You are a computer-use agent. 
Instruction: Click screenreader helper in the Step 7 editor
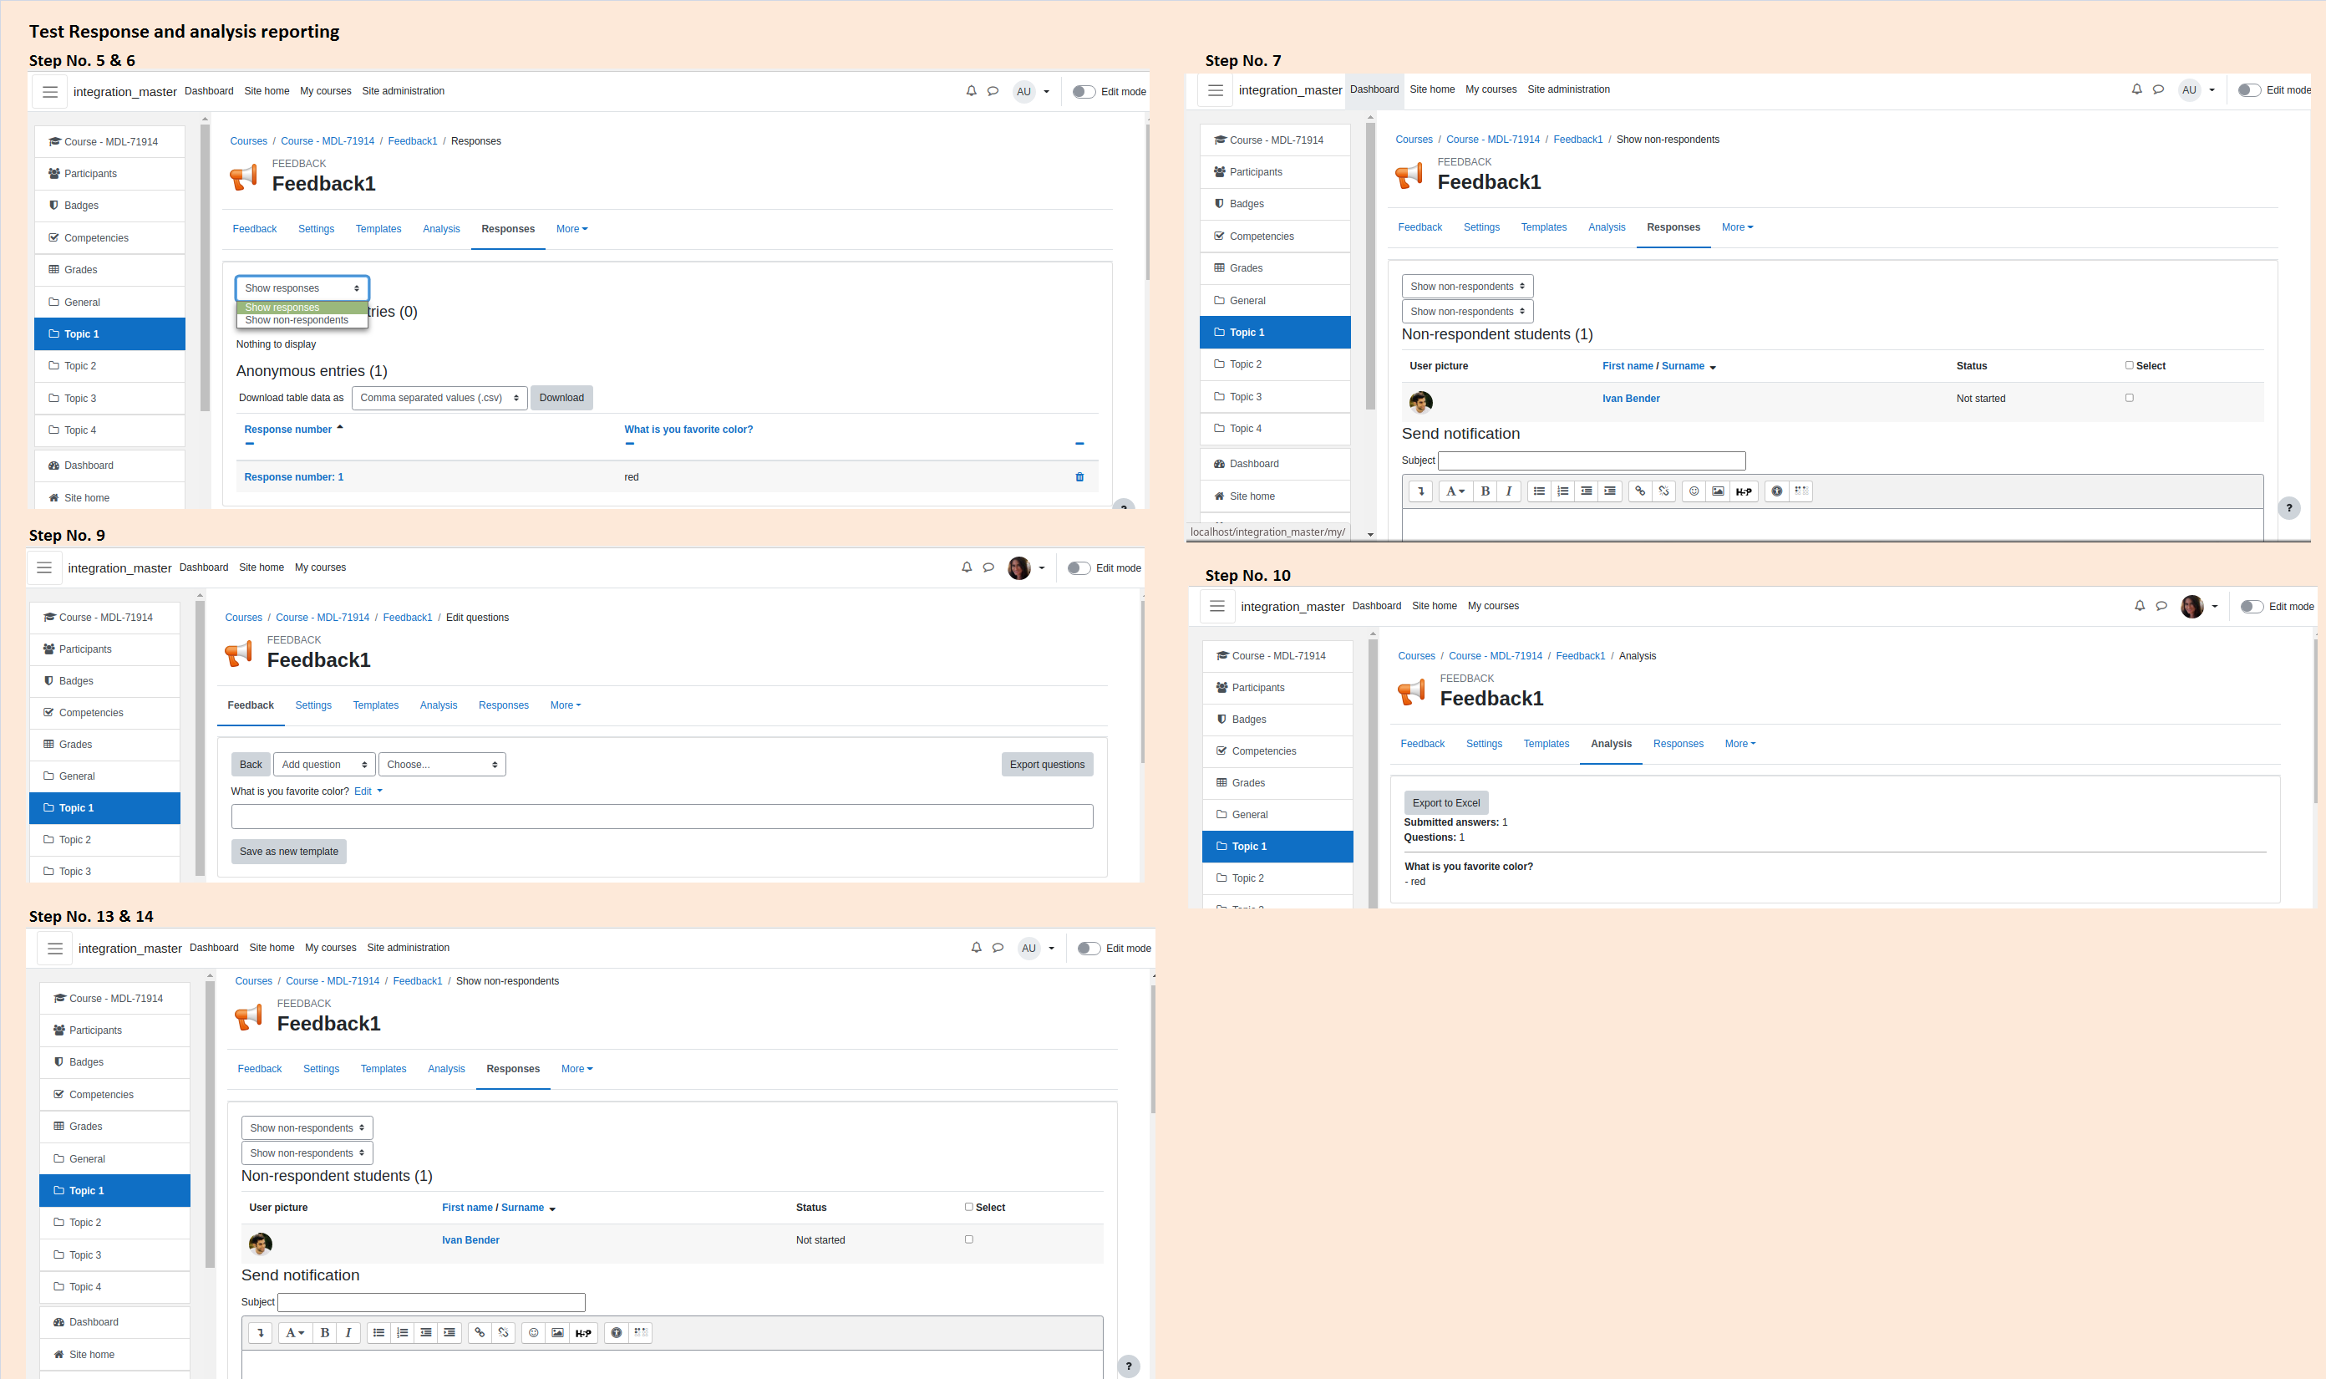tap(1800, 491)
